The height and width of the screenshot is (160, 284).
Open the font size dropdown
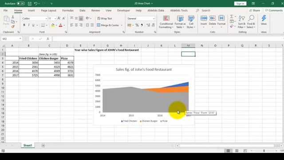click(55, 19)
